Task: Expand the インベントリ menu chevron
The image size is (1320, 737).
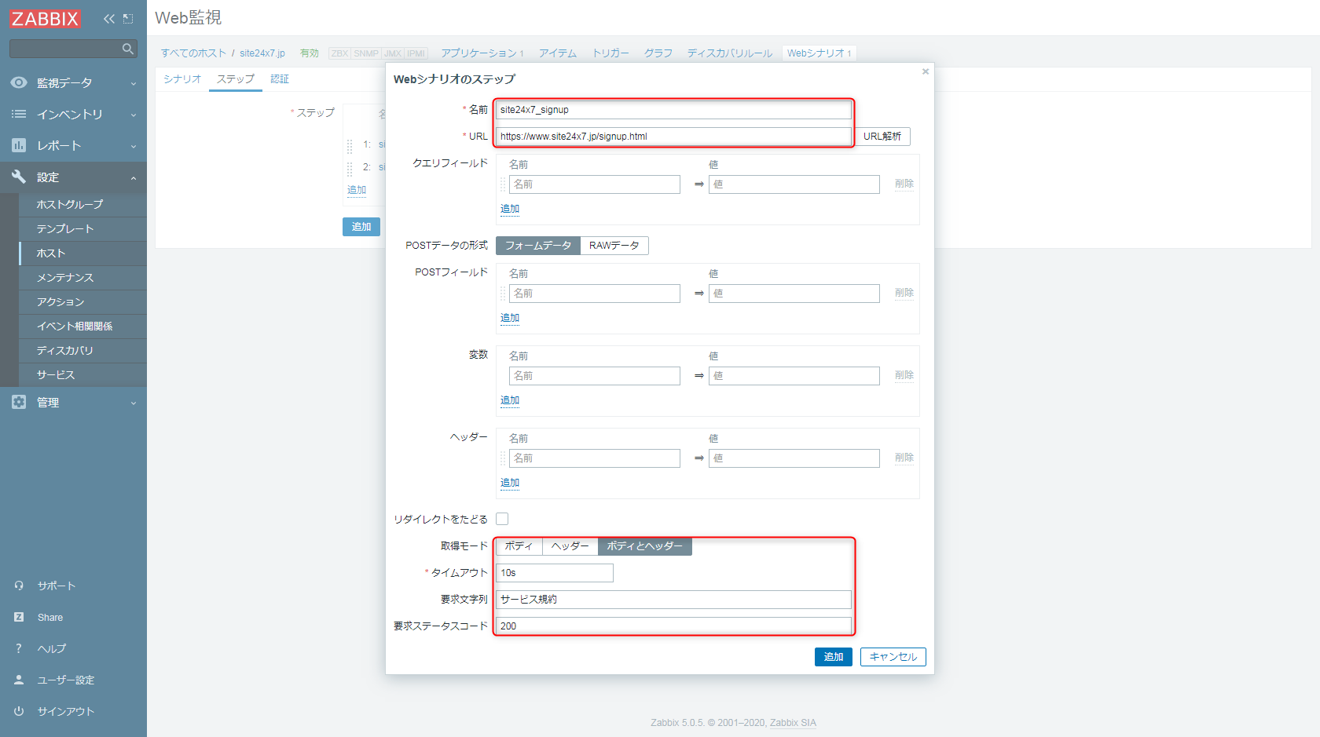Action: coord(134,115)
